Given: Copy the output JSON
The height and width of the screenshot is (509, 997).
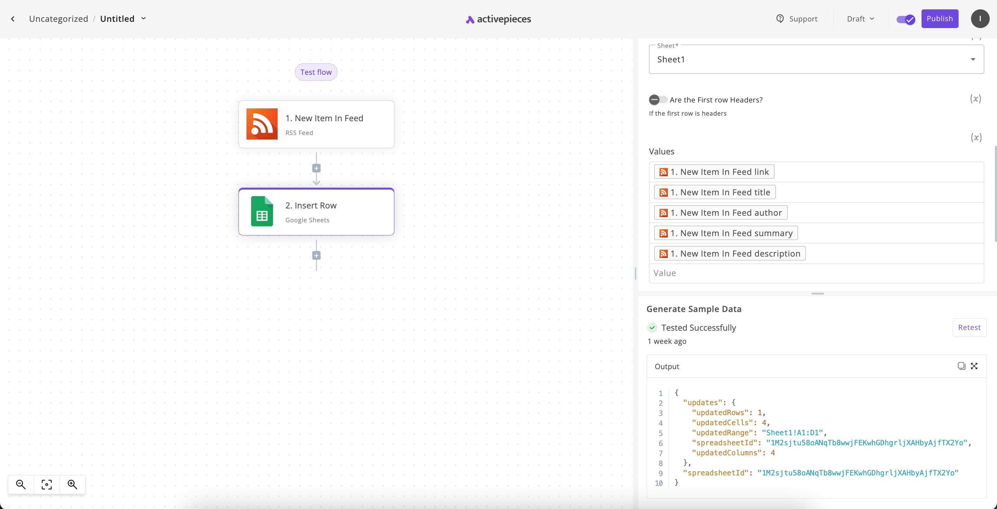Looking at the screenshot, I should pos(961,366).
